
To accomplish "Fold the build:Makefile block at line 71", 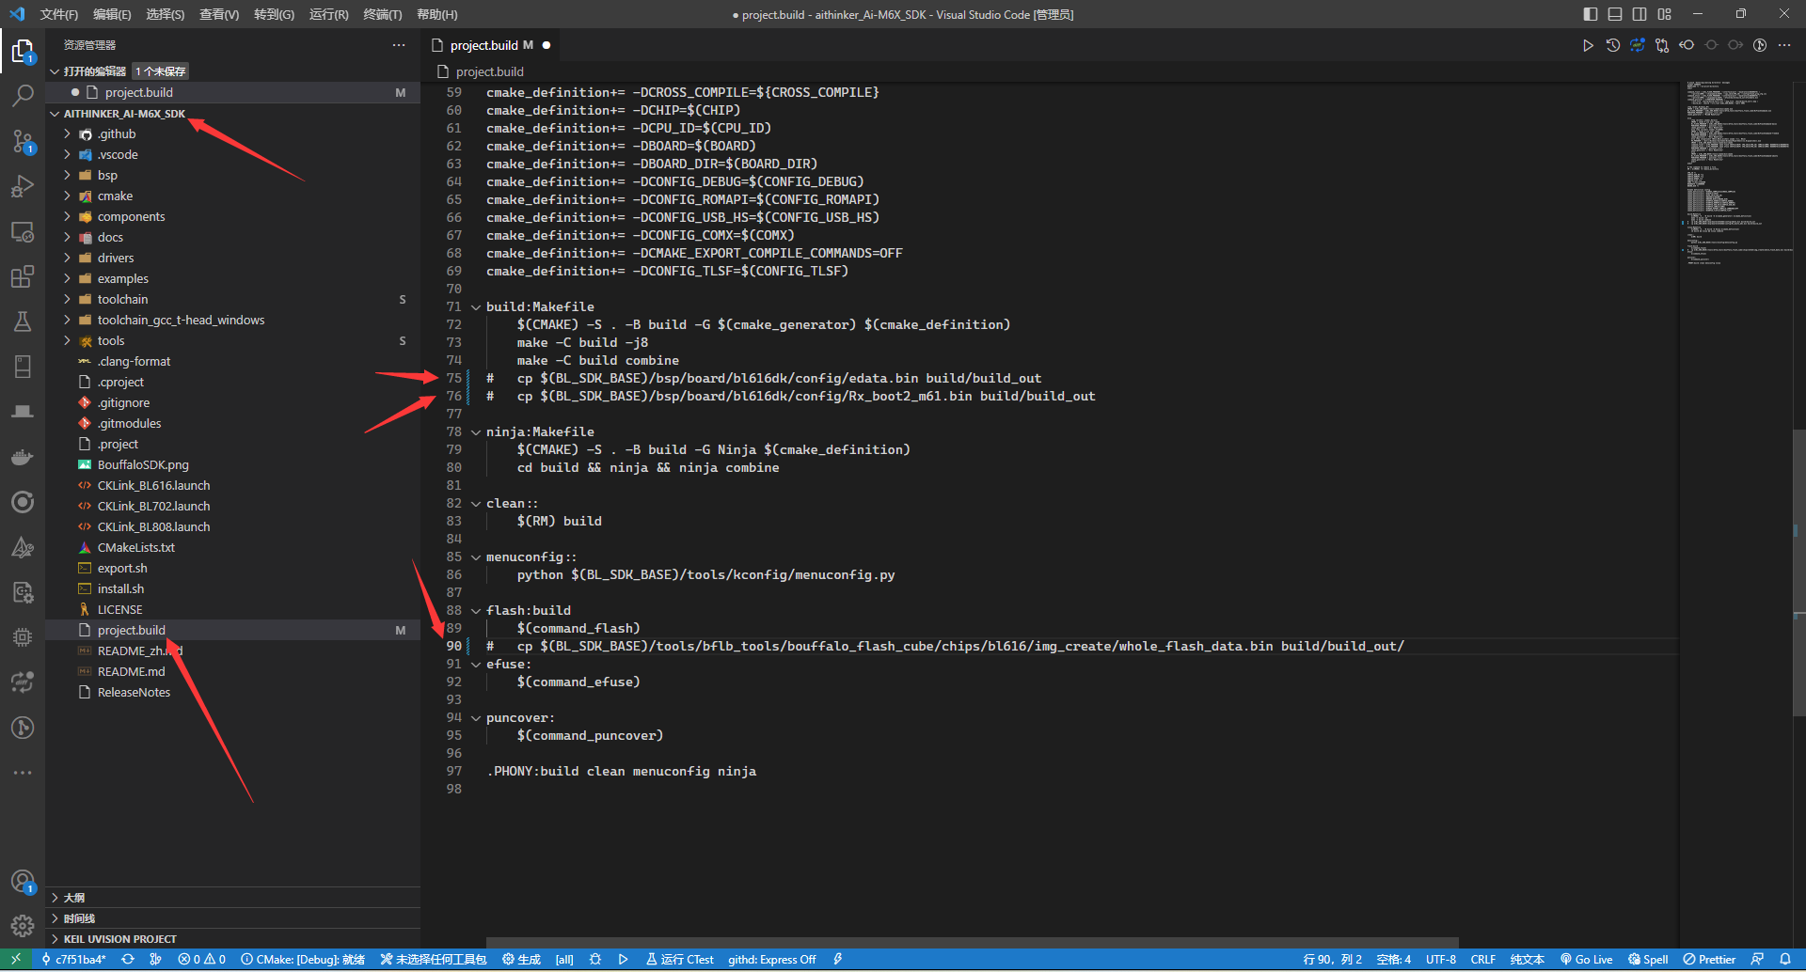I will (x=476, y=307).
